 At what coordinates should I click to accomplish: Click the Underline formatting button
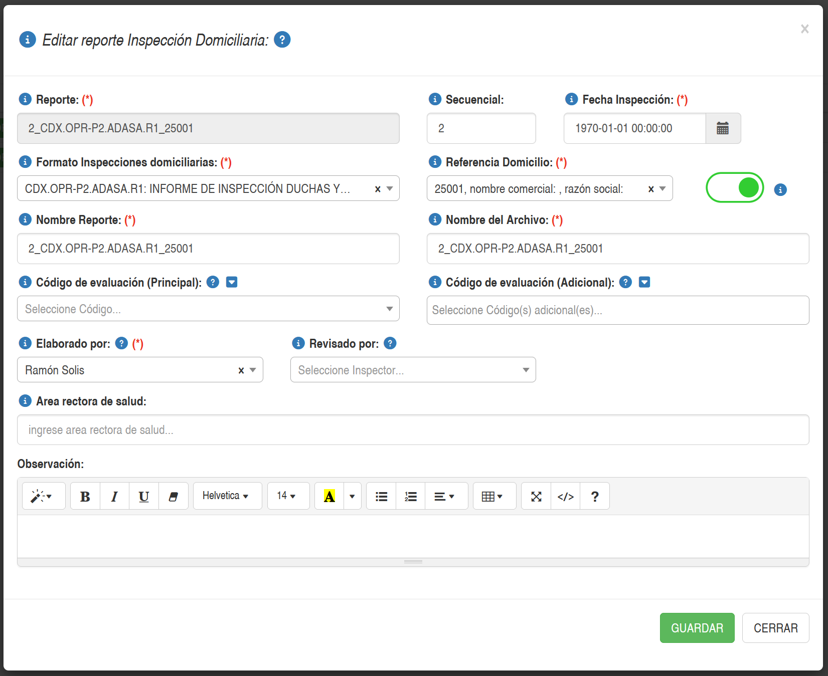(x=144, y=496)
